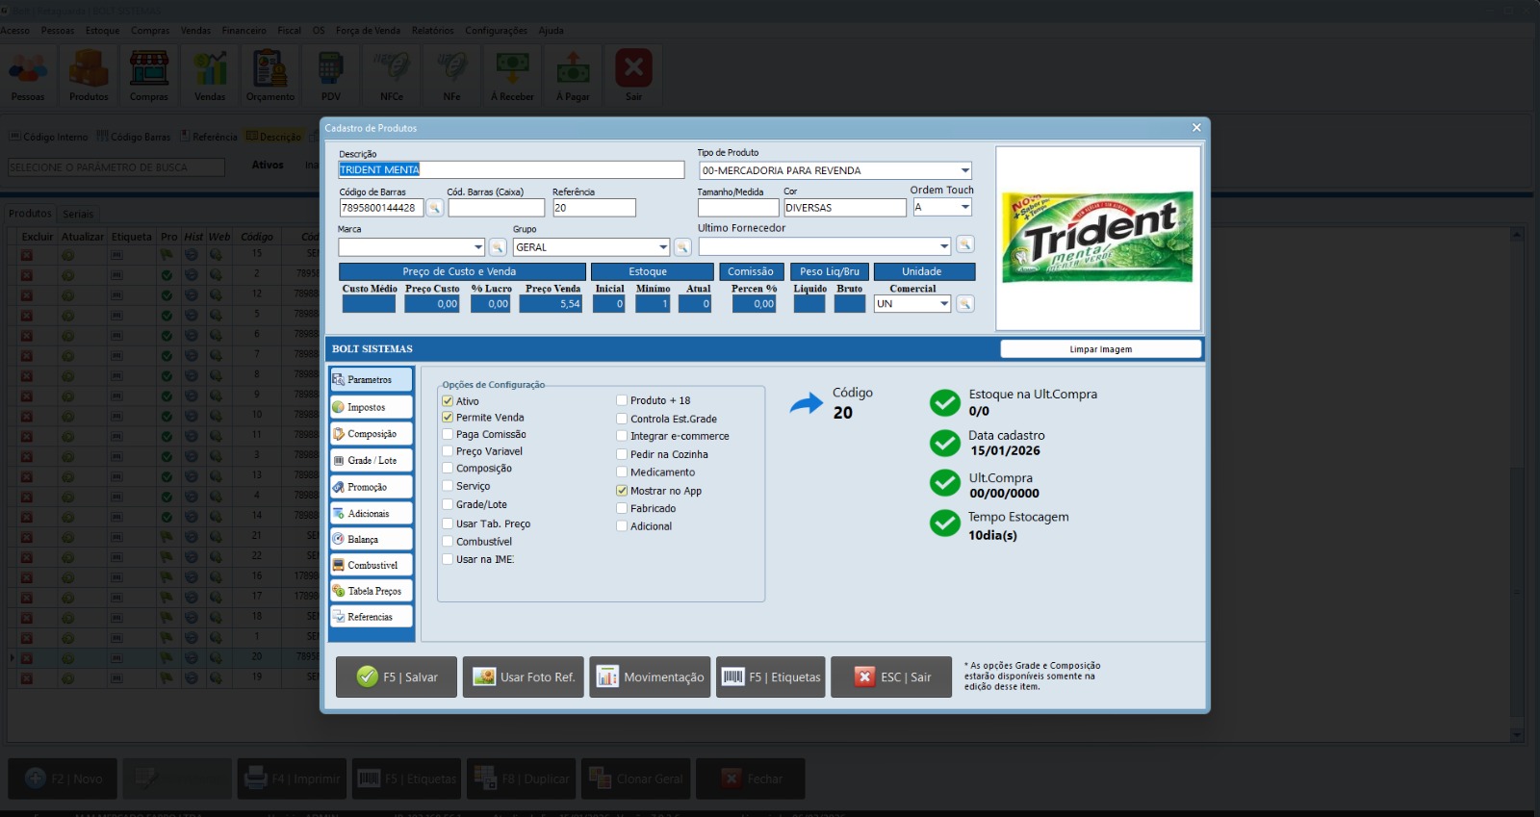
Task: Click the ESC | Sair button
Action: 891,677
